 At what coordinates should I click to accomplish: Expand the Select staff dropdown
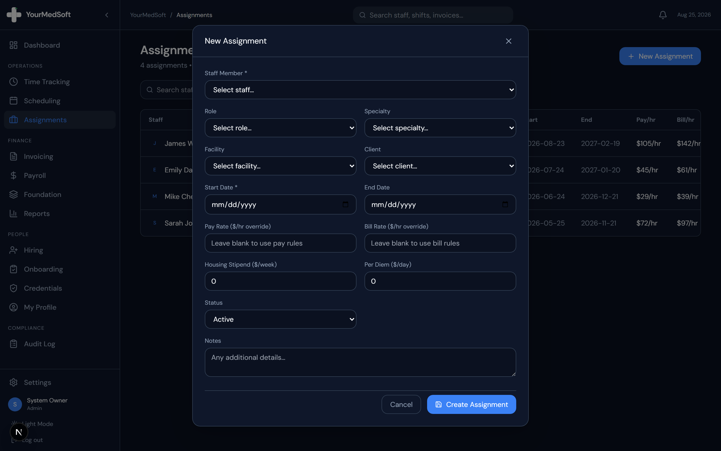click(x=360, y=90)
